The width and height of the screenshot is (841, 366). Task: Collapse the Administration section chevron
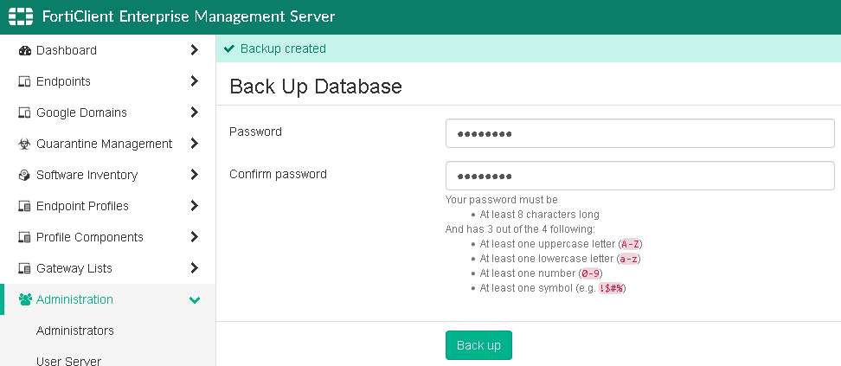pyautogui.click(x=195, y=300)
